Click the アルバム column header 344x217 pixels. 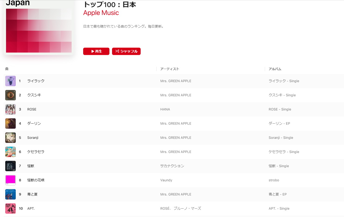[275, 69]
